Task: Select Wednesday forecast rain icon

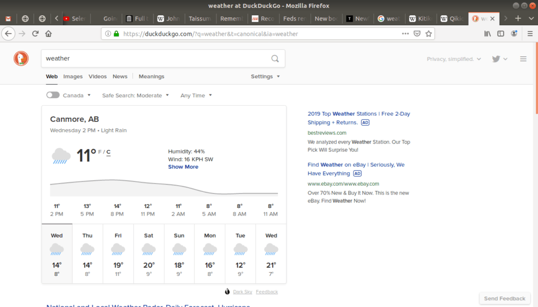Action: [57, 249]
